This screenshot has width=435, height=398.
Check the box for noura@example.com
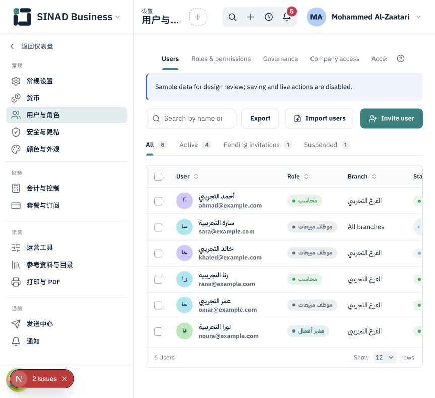click(158, 331)
